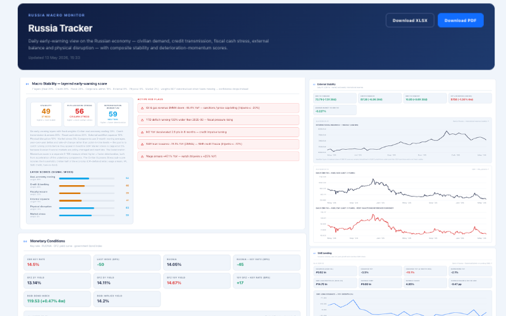The height and width of the screenshot is (316, 506).
Task: Select the Stability score 49 card
Action: pyautogui.click(x=46, y=114)
